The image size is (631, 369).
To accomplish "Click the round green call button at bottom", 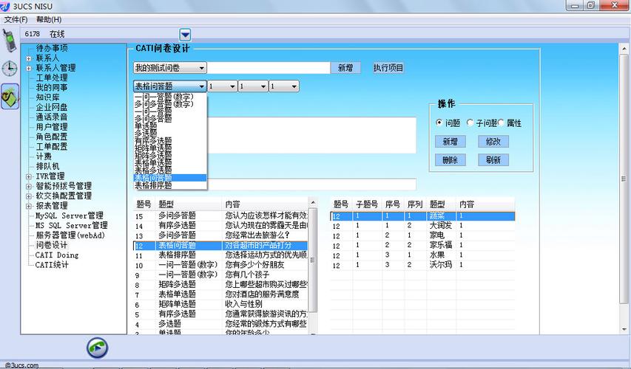I will click(98, 348).
